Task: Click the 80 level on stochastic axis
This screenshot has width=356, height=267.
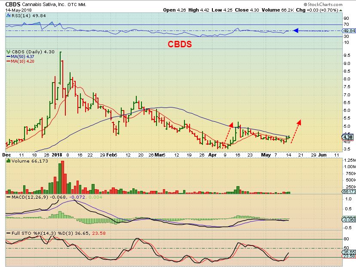Action: click(x=347, y=239)
